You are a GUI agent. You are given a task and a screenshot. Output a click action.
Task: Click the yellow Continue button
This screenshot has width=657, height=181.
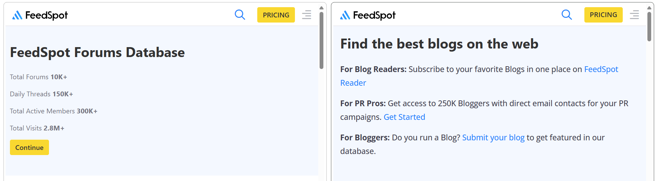[29, 148]
